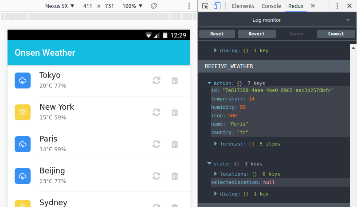
Task: Edit the viewport height value 731
Action: [109, 6]
